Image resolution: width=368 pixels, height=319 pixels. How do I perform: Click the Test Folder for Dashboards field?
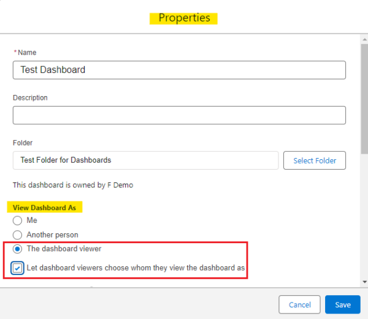click(x=146, y=160)
